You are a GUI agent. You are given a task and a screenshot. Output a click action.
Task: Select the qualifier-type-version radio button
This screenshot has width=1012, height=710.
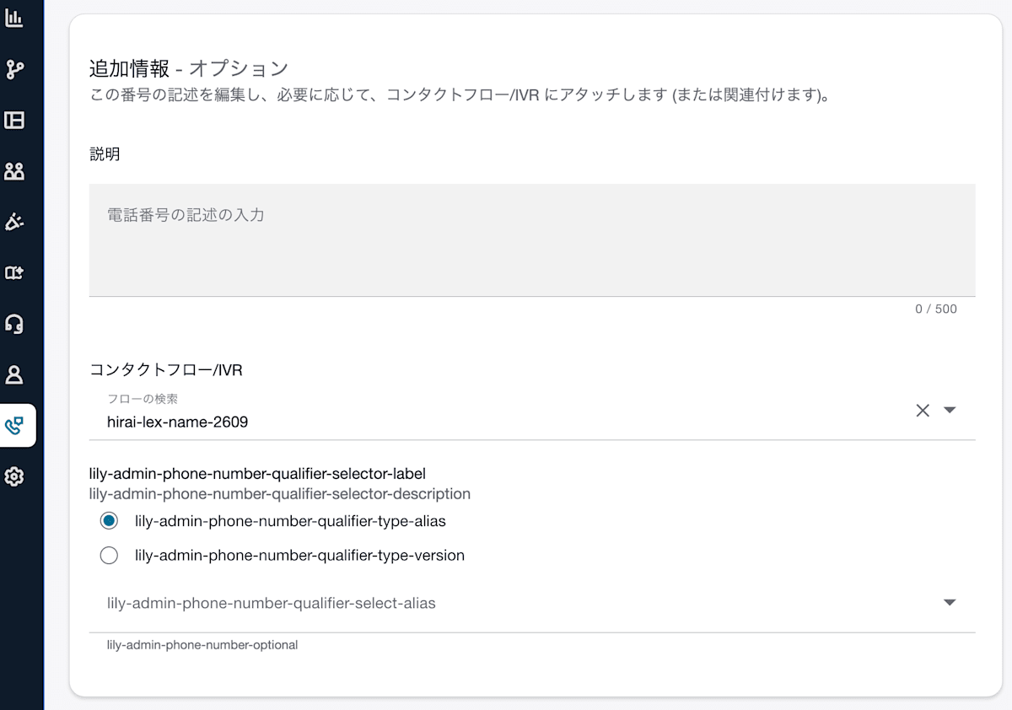(109, 556)
